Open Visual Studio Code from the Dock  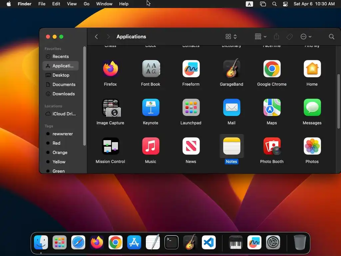coord(209,242)
